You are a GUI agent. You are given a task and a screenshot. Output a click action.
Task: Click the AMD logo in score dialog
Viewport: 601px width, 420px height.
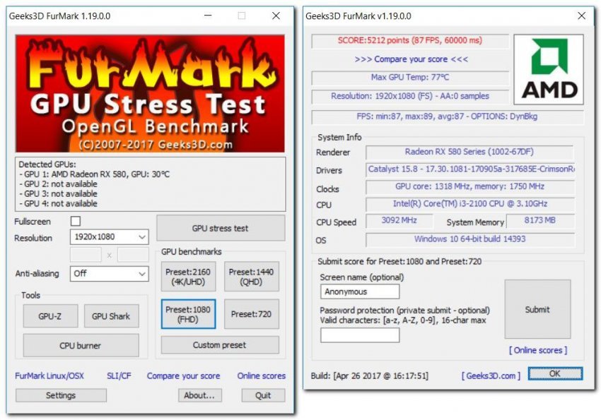tap(549, 70)
